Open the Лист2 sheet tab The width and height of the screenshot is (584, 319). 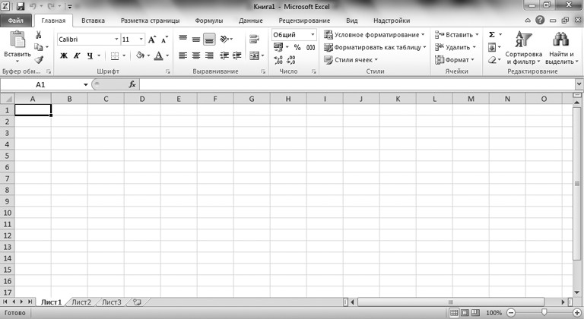click(x=81, y=302)
